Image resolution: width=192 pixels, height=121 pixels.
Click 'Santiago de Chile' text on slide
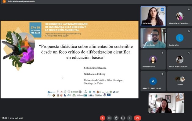(x=93, y=83)
